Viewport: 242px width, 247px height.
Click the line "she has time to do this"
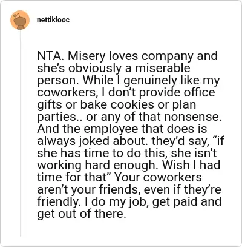[102, 153]
